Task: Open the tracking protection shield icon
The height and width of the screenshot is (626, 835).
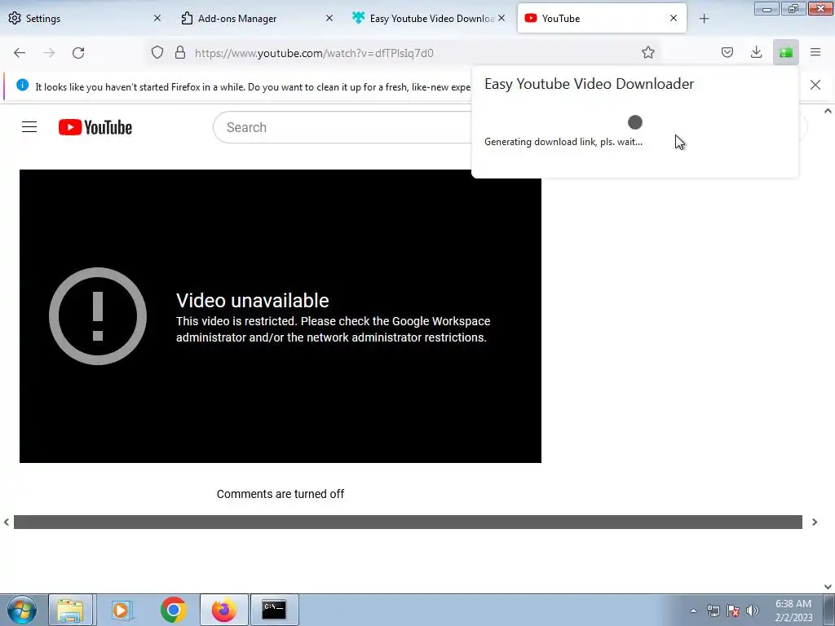Action: 157,52
